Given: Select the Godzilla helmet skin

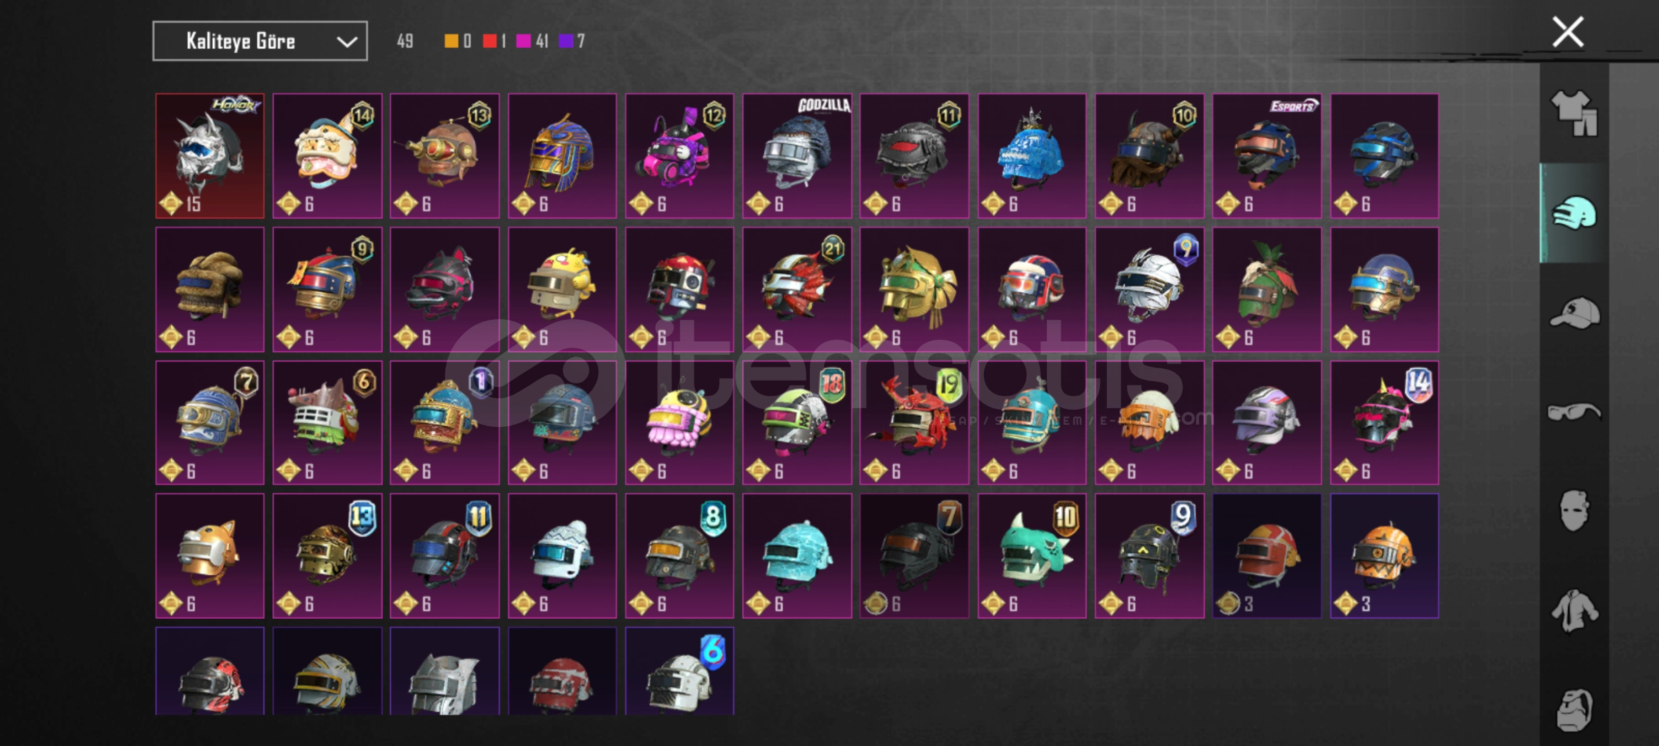Looking at the screenshot, I should [x=797, y=156].
